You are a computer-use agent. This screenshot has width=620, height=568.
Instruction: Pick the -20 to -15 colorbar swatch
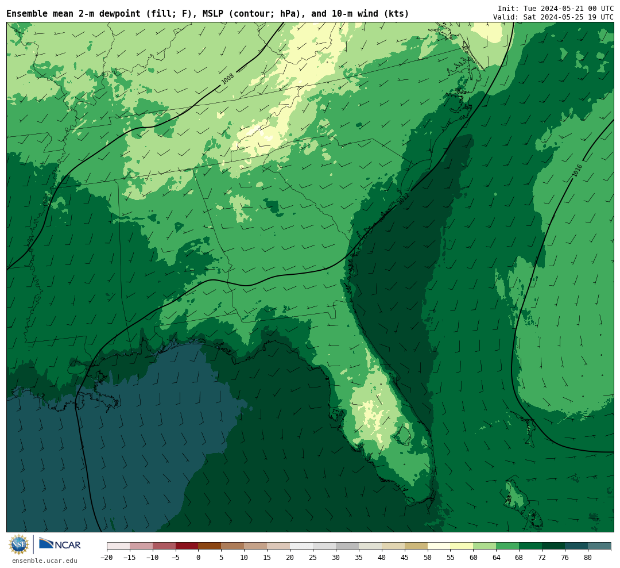118,546
